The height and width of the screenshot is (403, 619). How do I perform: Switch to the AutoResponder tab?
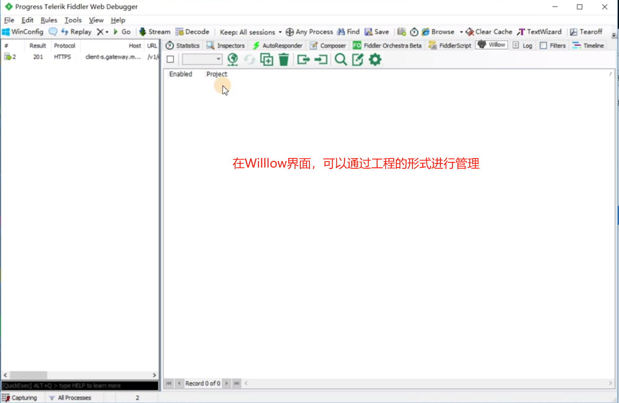point(278,45)
